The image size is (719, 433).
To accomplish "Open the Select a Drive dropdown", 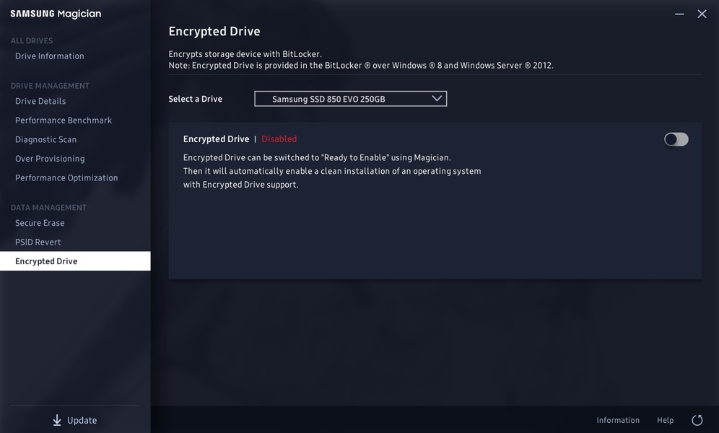I will click(350, 99).
